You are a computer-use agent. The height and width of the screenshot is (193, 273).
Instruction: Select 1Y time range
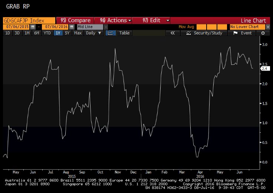tap(58, 33)
